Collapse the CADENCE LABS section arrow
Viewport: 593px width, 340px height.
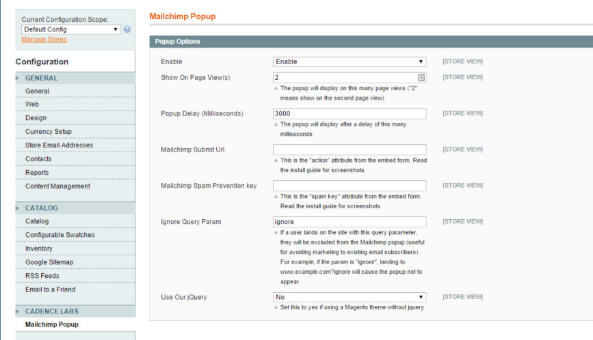17,311
